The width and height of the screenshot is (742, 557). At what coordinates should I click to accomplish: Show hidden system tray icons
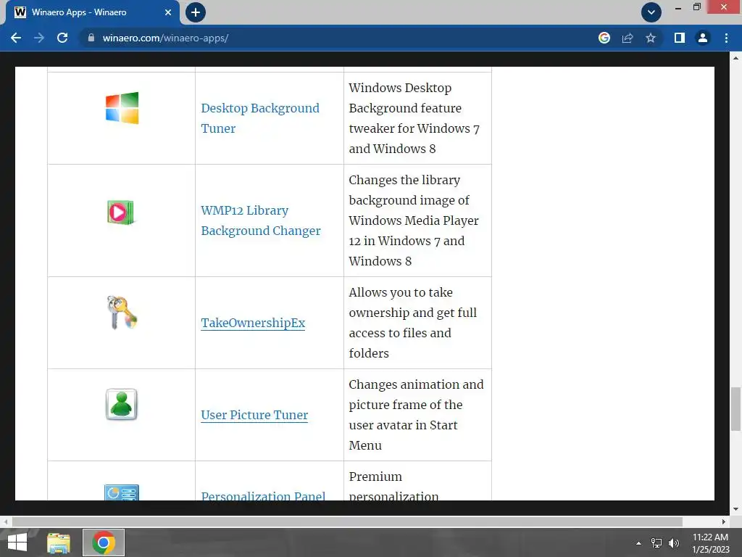click(638, 543)
